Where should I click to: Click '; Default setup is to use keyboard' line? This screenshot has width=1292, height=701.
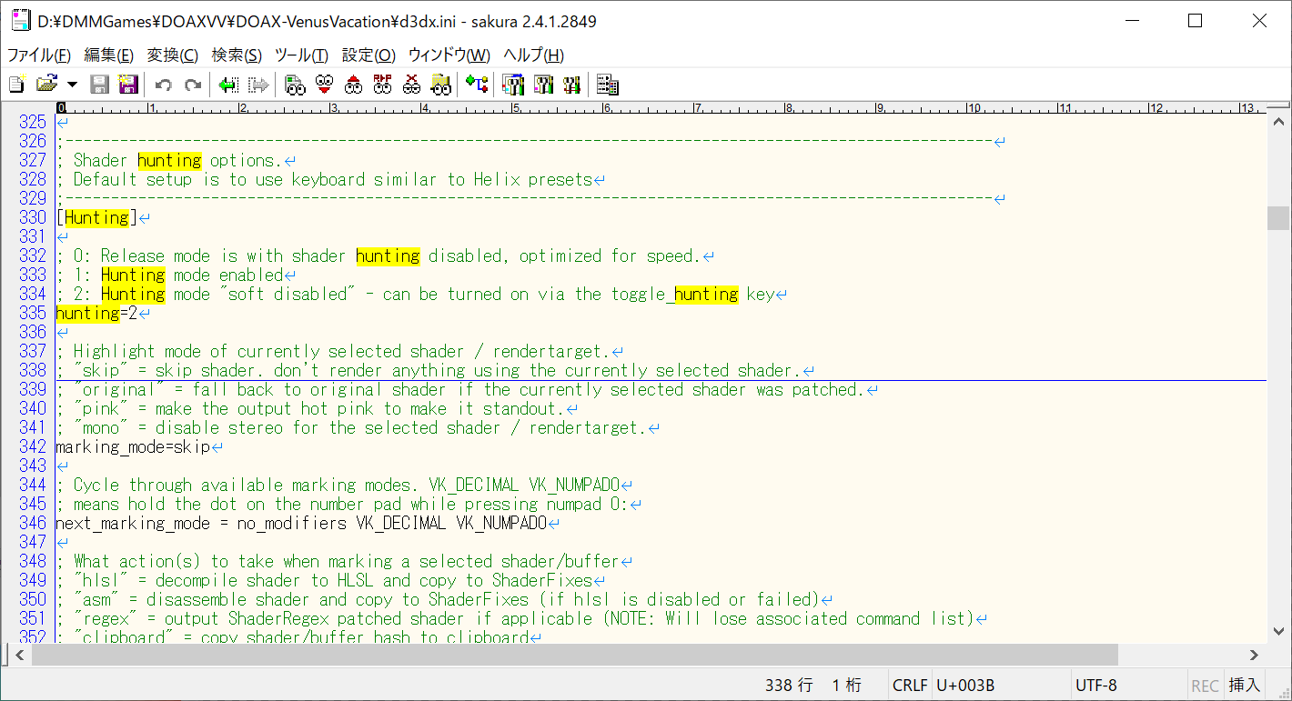324,180
